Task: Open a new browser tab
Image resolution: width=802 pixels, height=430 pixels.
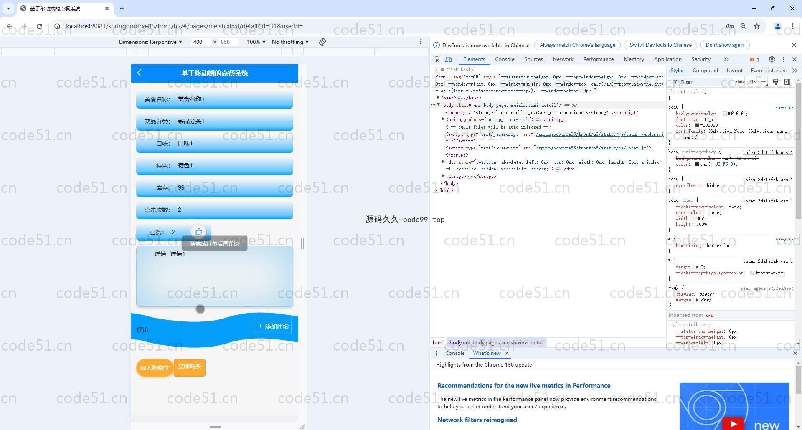Action: click(x=122, y=8)
